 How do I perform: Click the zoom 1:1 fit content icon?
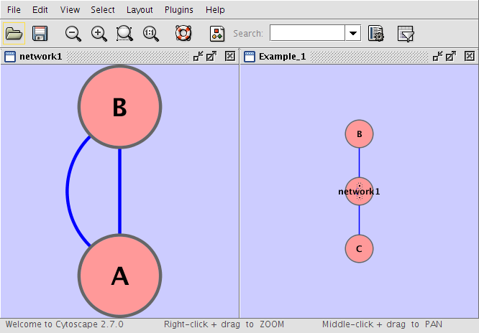[151, 33]
